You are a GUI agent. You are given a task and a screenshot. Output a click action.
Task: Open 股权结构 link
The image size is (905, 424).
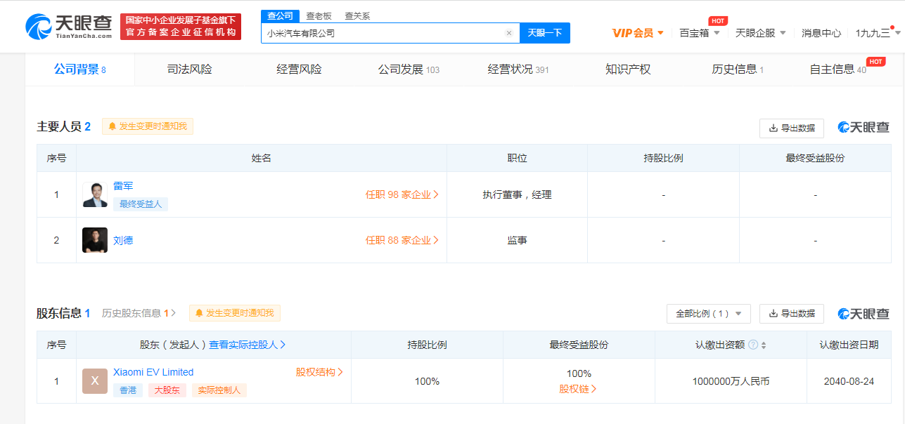point(319,372)
